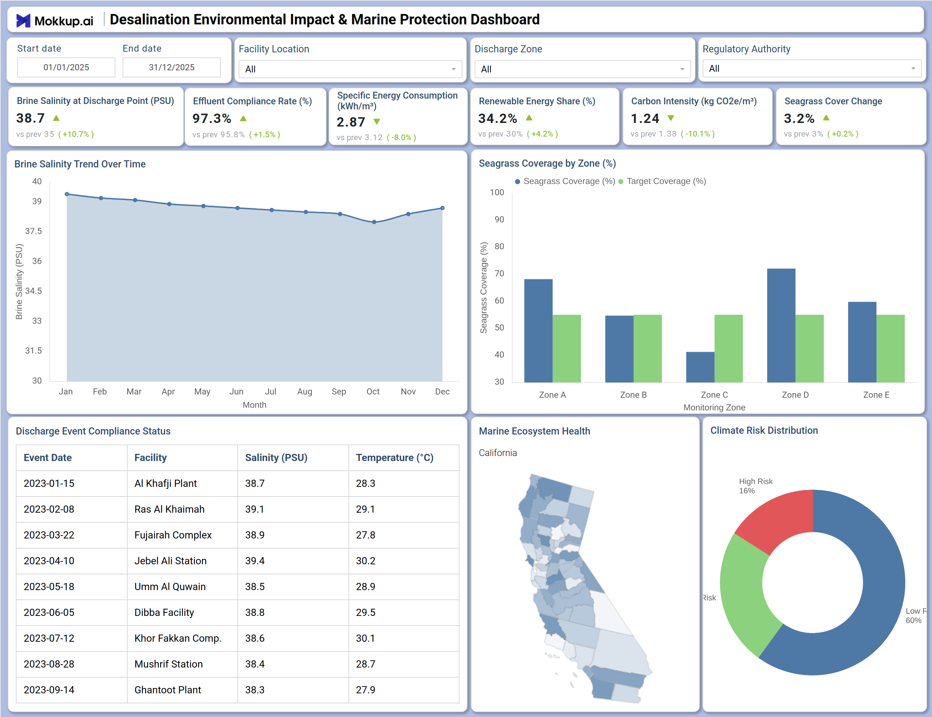Click the Climate Risk Distribution title
Screen dimensions: 932x717
point(764,431)
